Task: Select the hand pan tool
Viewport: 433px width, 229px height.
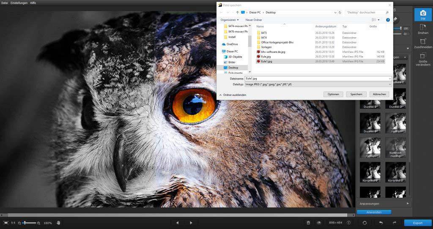Action: point(59,223)
